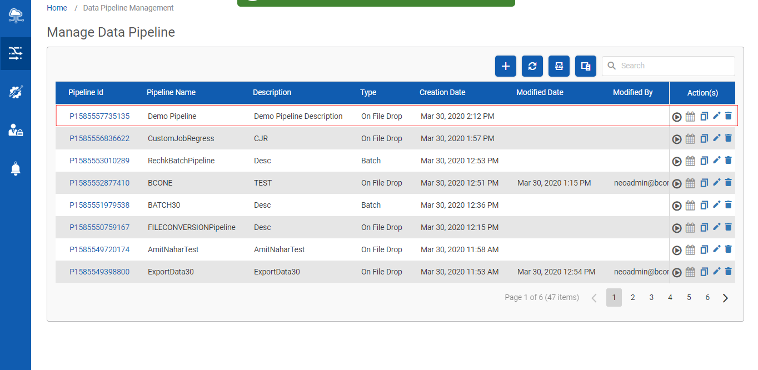Click the plus button to add pipeline
This screenshot has height=370, width=758.
coord(506,66)
